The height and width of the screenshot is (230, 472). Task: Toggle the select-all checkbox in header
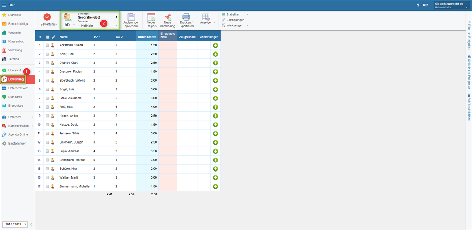tap(48, 37)
